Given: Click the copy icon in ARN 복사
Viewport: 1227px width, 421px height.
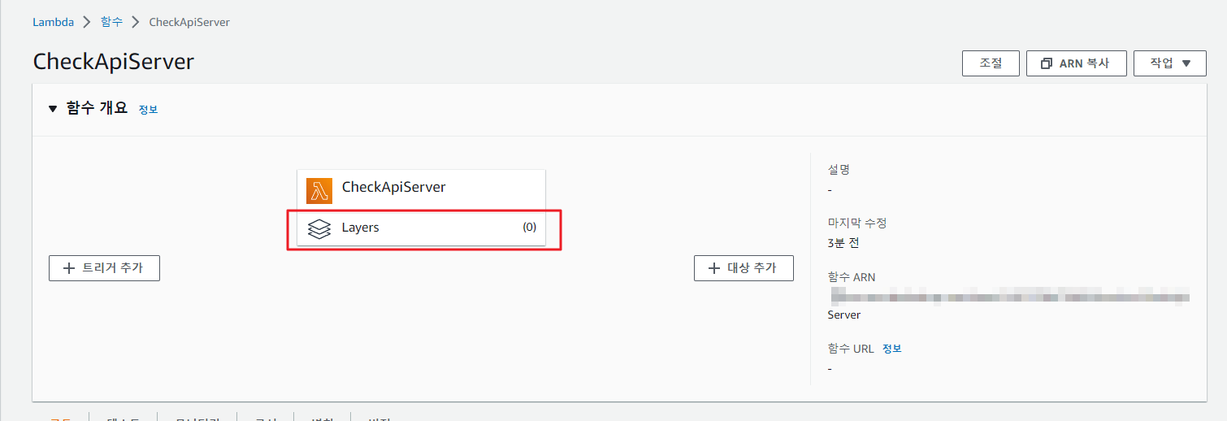Looking at the screenshot, I should (x=1046, y=63).
